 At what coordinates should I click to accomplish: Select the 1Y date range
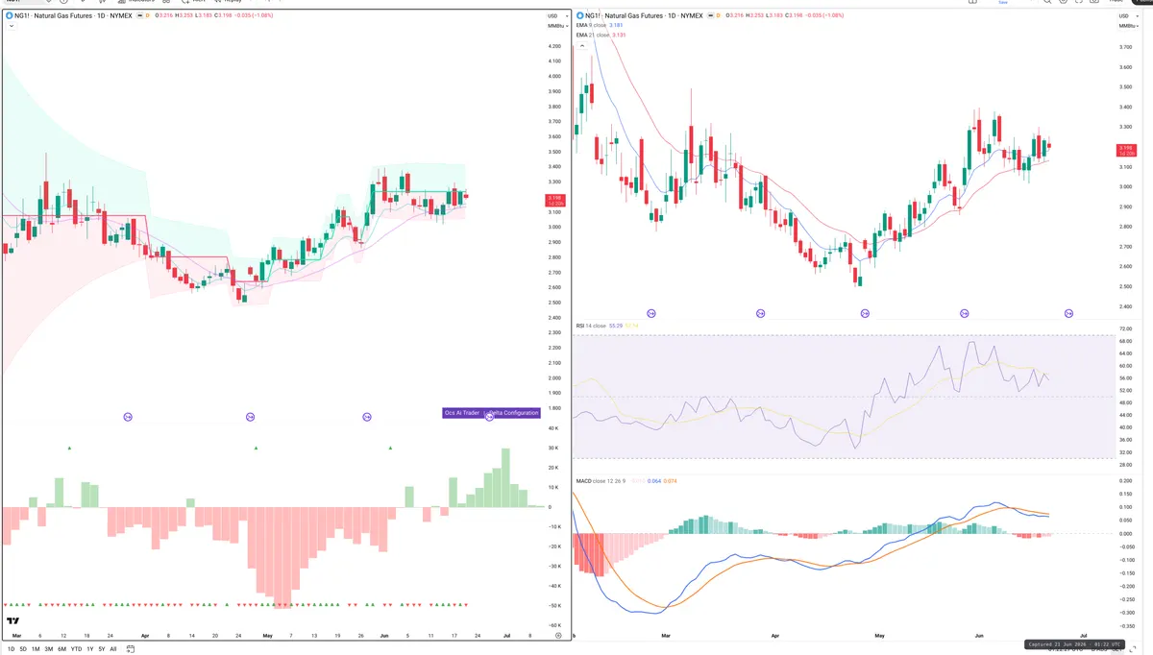(x=90, y=649)
